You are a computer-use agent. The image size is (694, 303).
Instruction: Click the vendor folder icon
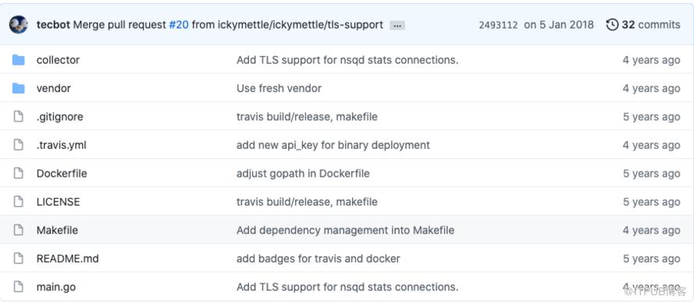[18, 88]
